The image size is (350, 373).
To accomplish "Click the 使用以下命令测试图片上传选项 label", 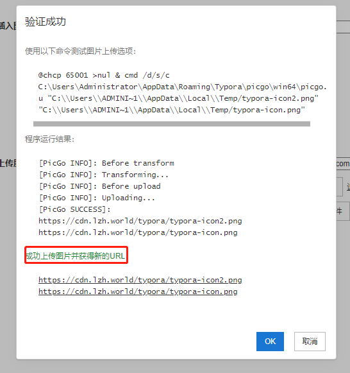I will (x=81, y=51).
